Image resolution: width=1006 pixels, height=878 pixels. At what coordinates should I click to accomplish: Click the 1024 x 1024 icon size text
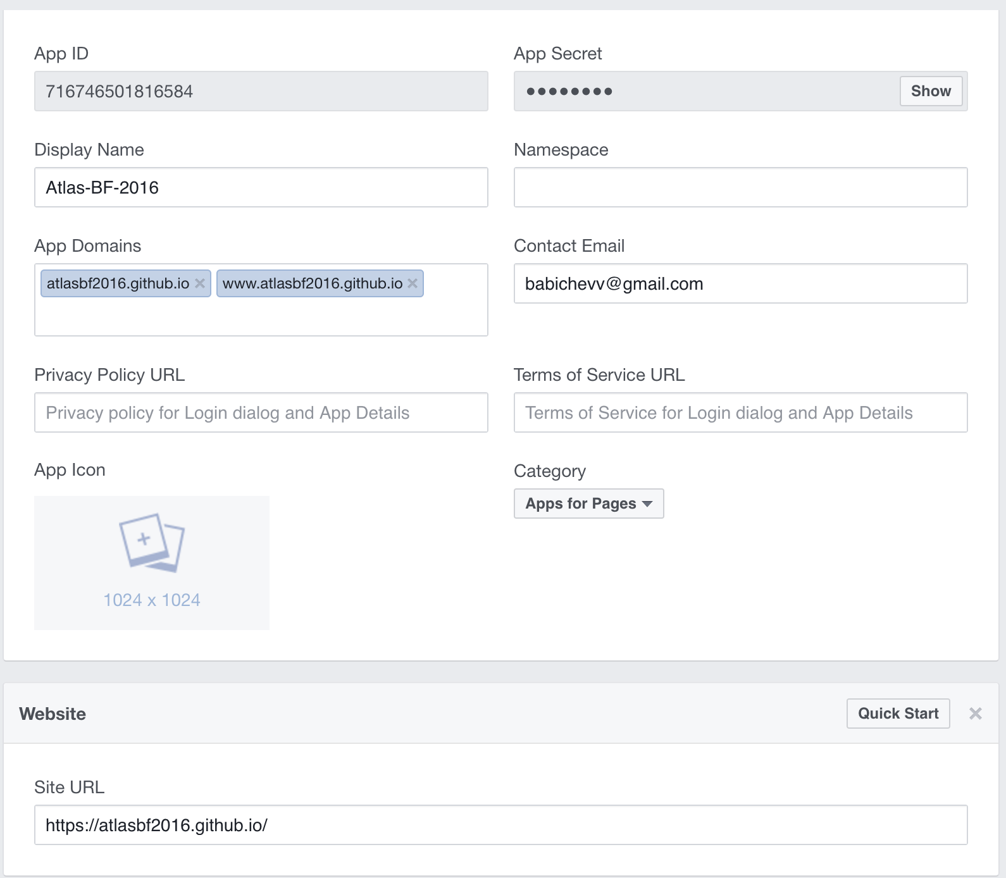152,600
